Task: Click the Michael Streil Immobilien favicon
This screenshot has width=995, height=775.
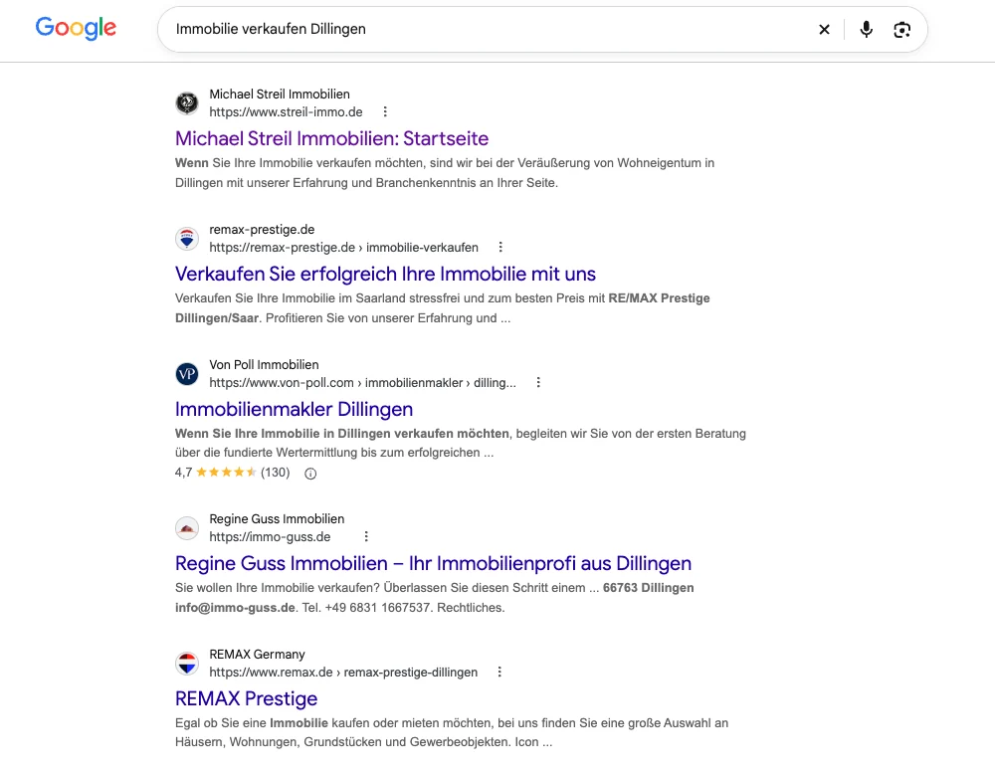Action: [x=187, y=102]
